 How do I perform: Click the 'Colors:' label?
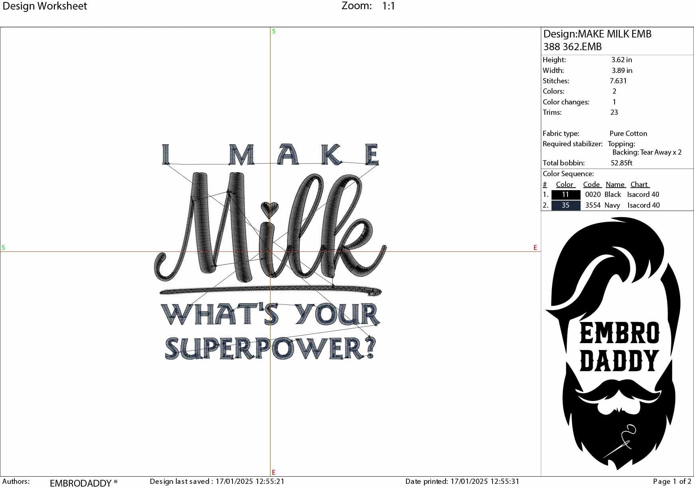point(553,91)
